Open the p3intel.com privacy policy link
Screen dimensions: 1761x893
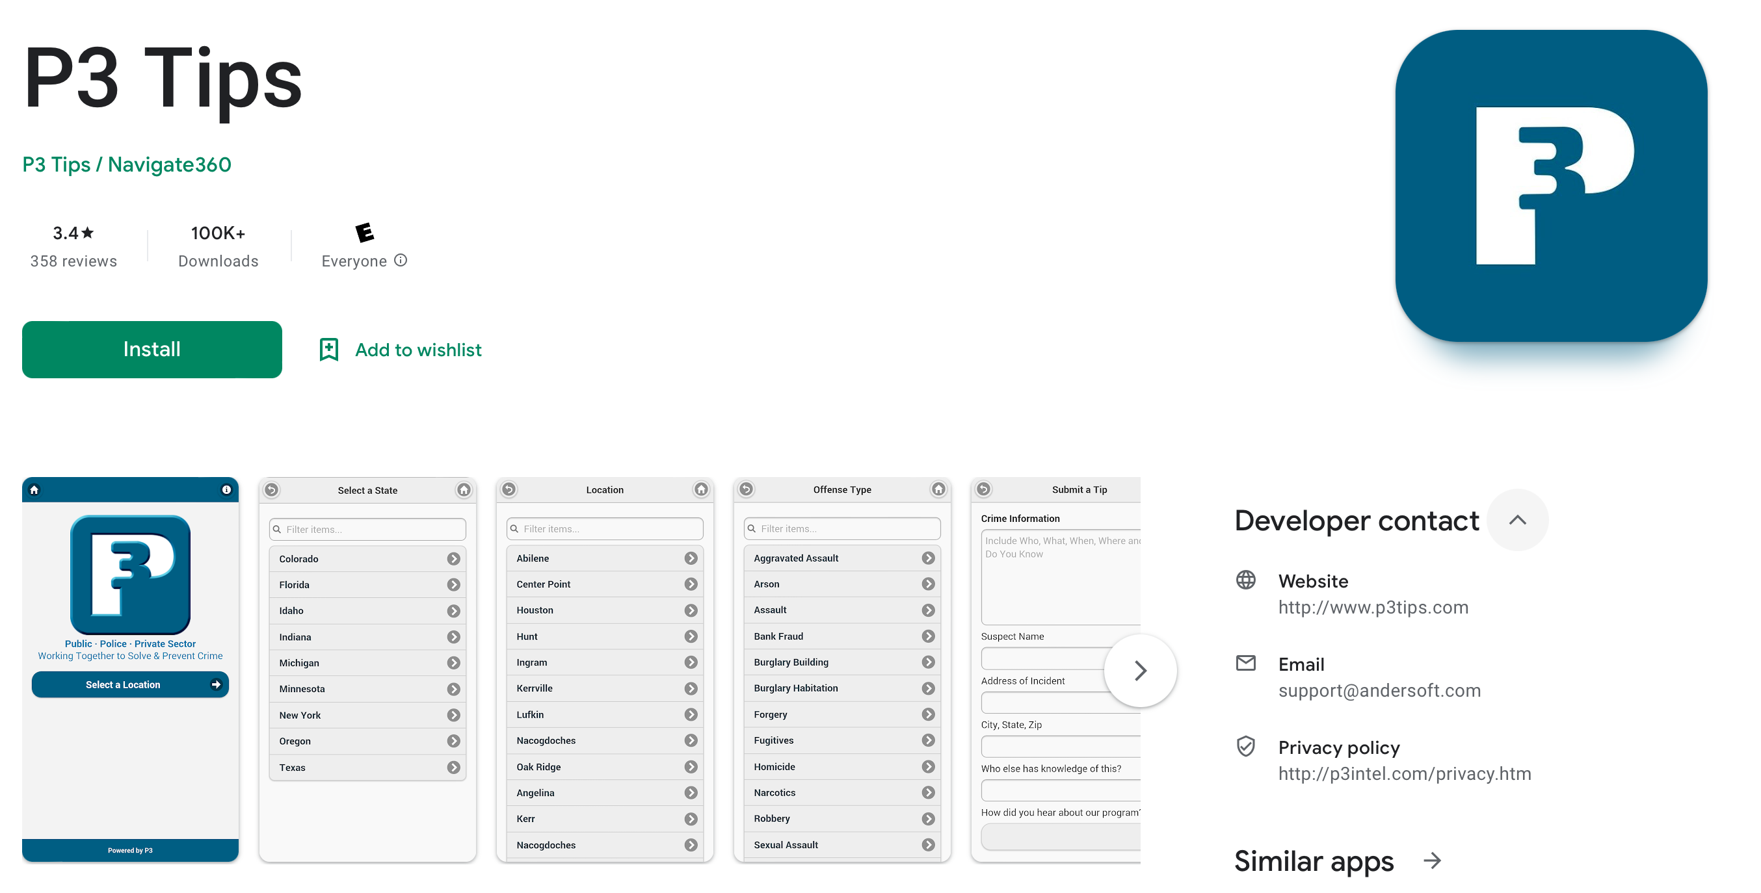(1404, 774)
